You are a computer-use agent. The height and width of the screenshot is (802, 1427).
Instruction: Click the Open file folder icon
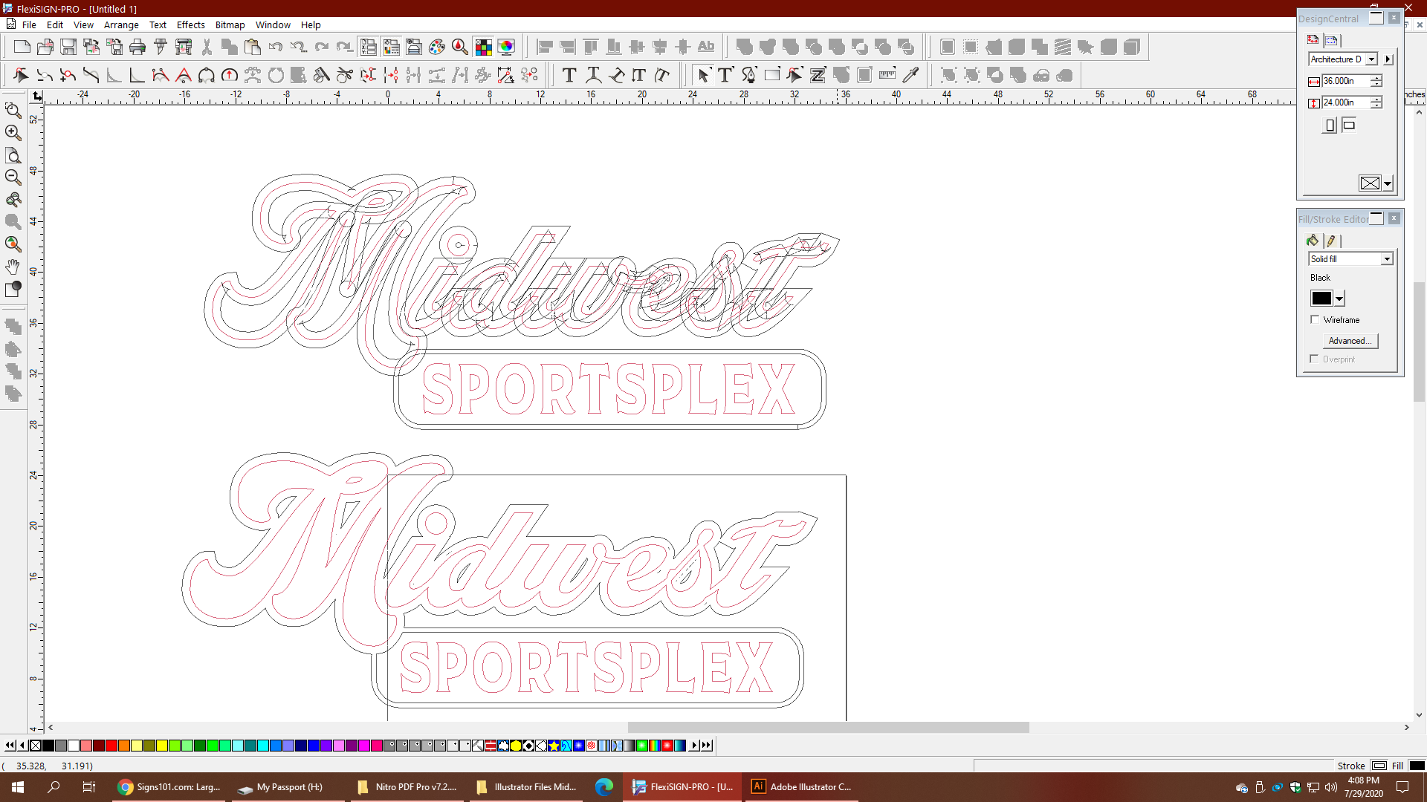[45, 48]
